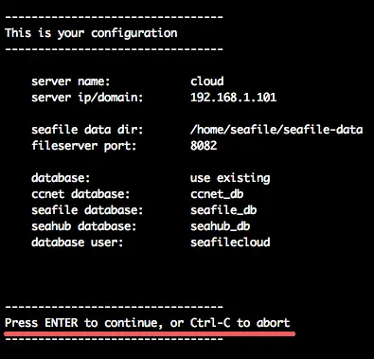
Task: Click the 'server ip/domain:' label
Action: pos(87,98)
